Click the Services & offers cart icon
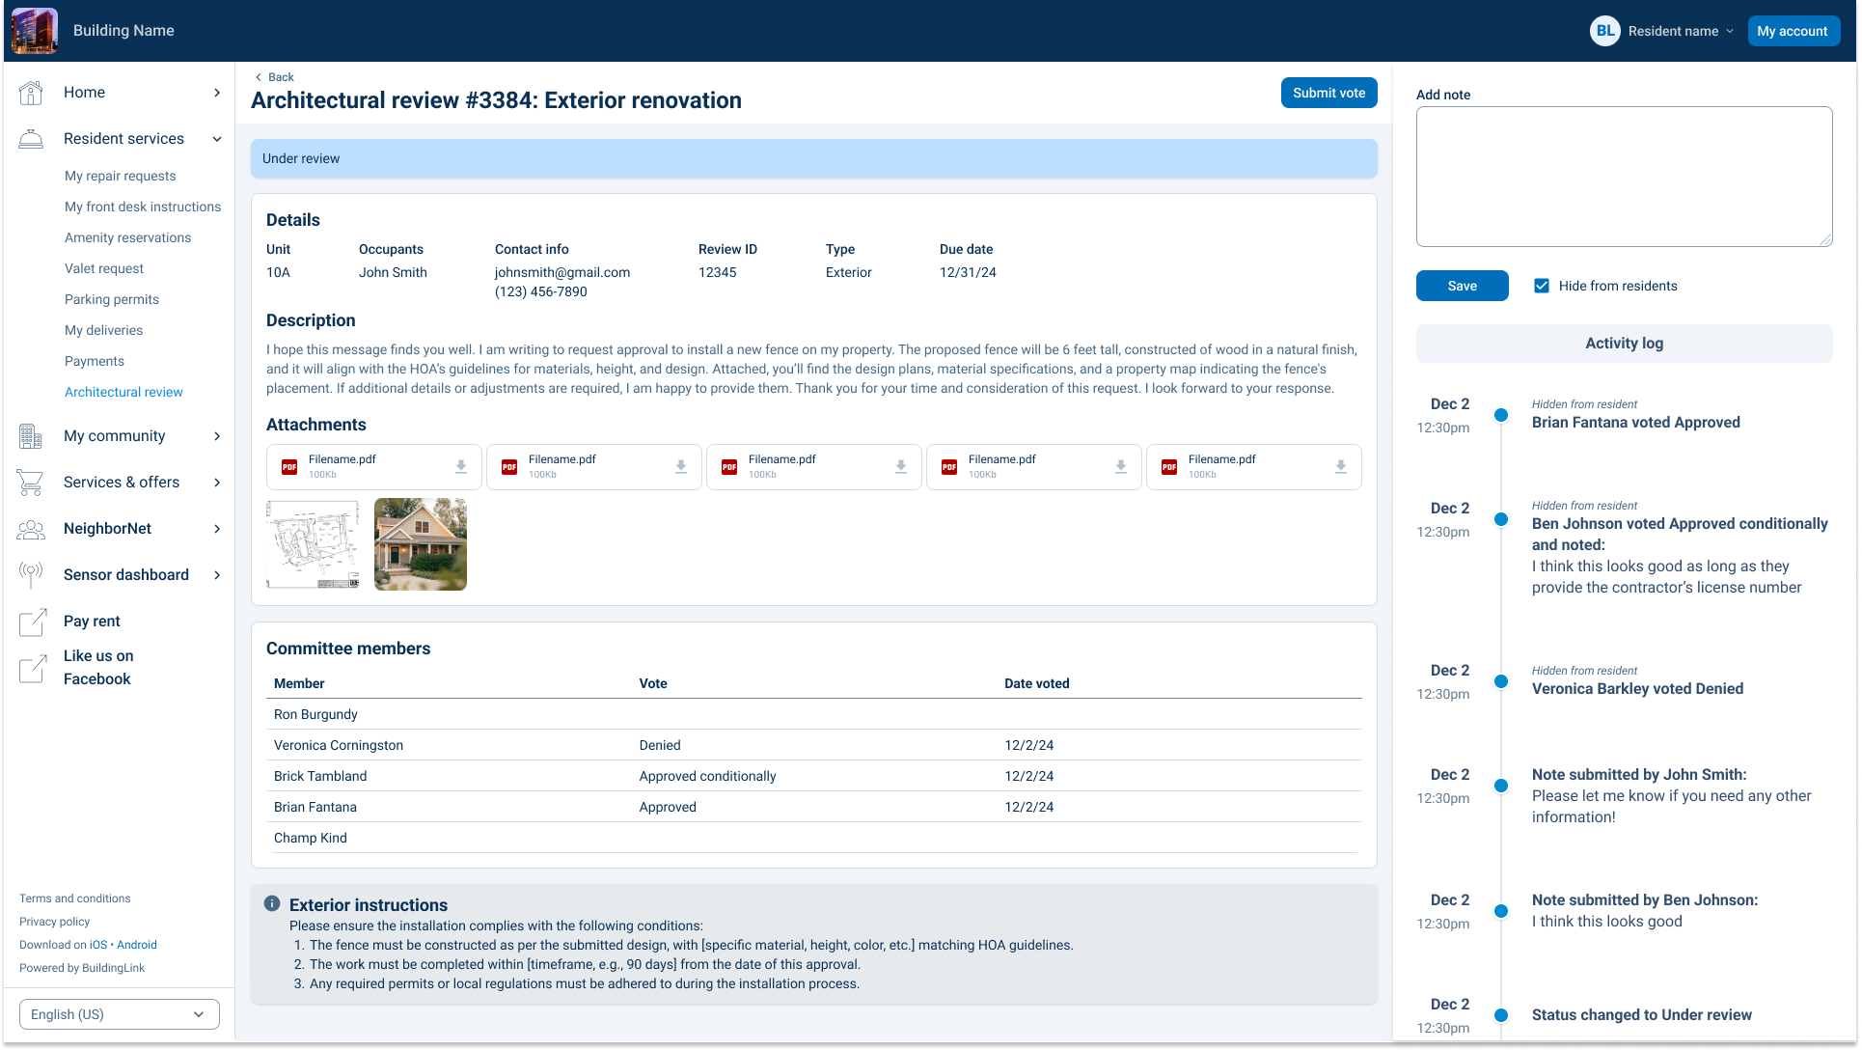Image resolution: width=1862 pixels, height=1050 pixels. click(x=31, y=483)
